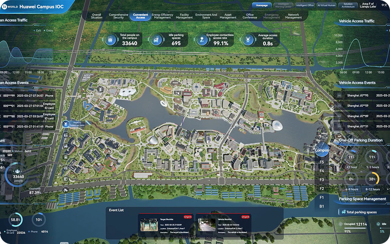Viewport: 390px width, 244px height.
Task: Open Asset Management section
Action: (228, 16)
